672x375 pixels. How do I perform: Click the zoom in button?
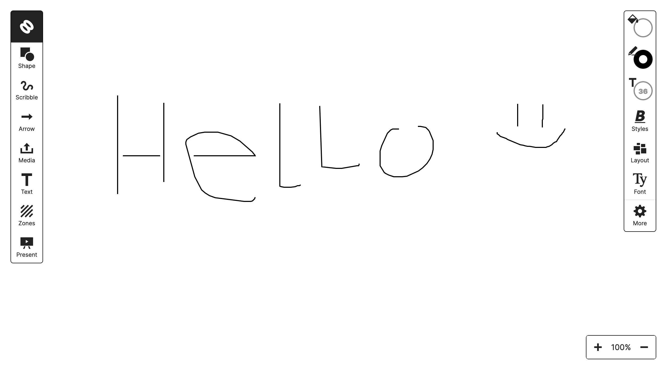[598, 347]
